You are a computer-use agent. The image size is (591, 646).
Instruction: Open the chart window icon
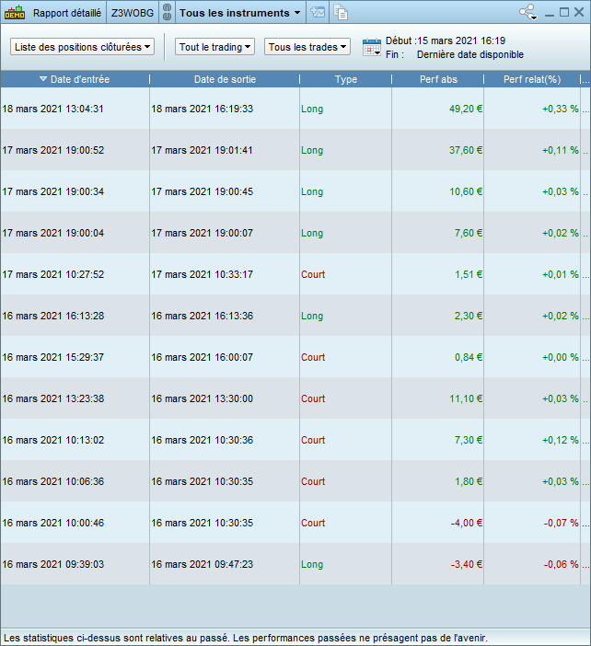(x=318, y=12)
